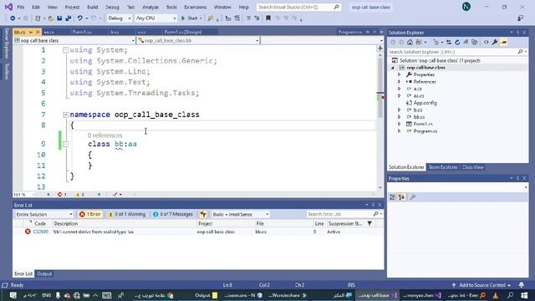Viewport: 535px width, 301px height.
Task: Select Program.cs in Solution Explorer
Action: pos(425,131)
